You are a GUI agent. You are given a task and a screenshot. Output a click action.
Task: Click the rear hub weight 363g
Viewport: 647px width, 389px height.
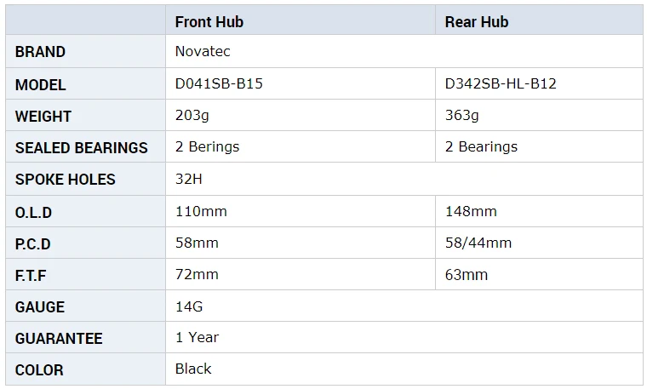click(x=462, y=116)
